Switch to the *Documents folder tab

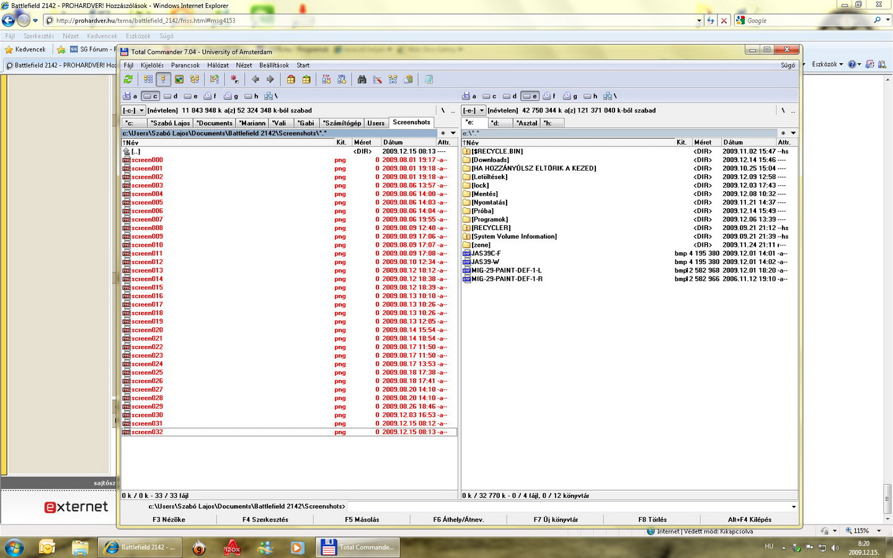(215, 123)
